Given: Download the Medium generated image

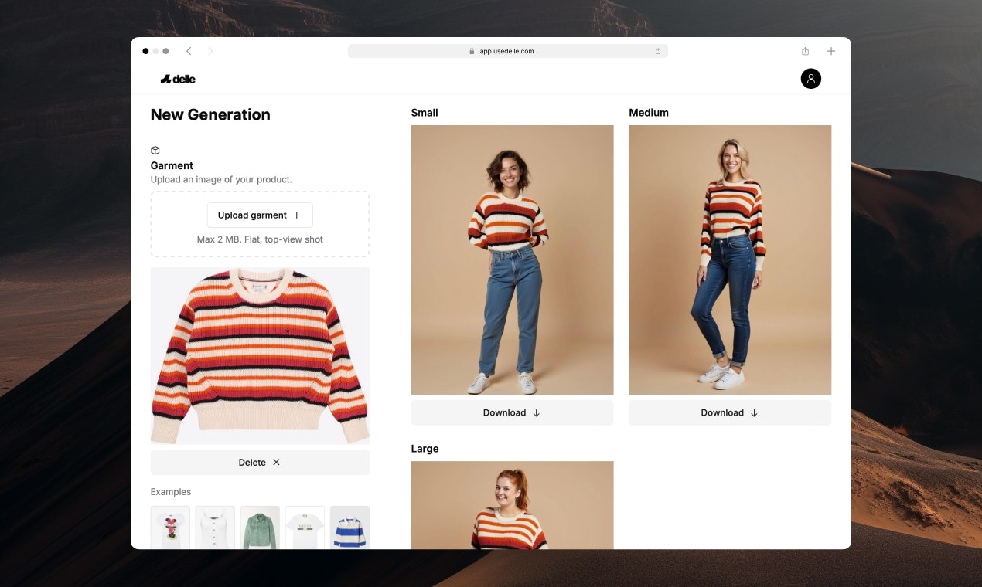Looking at the screenshot, I should [730, 412].
